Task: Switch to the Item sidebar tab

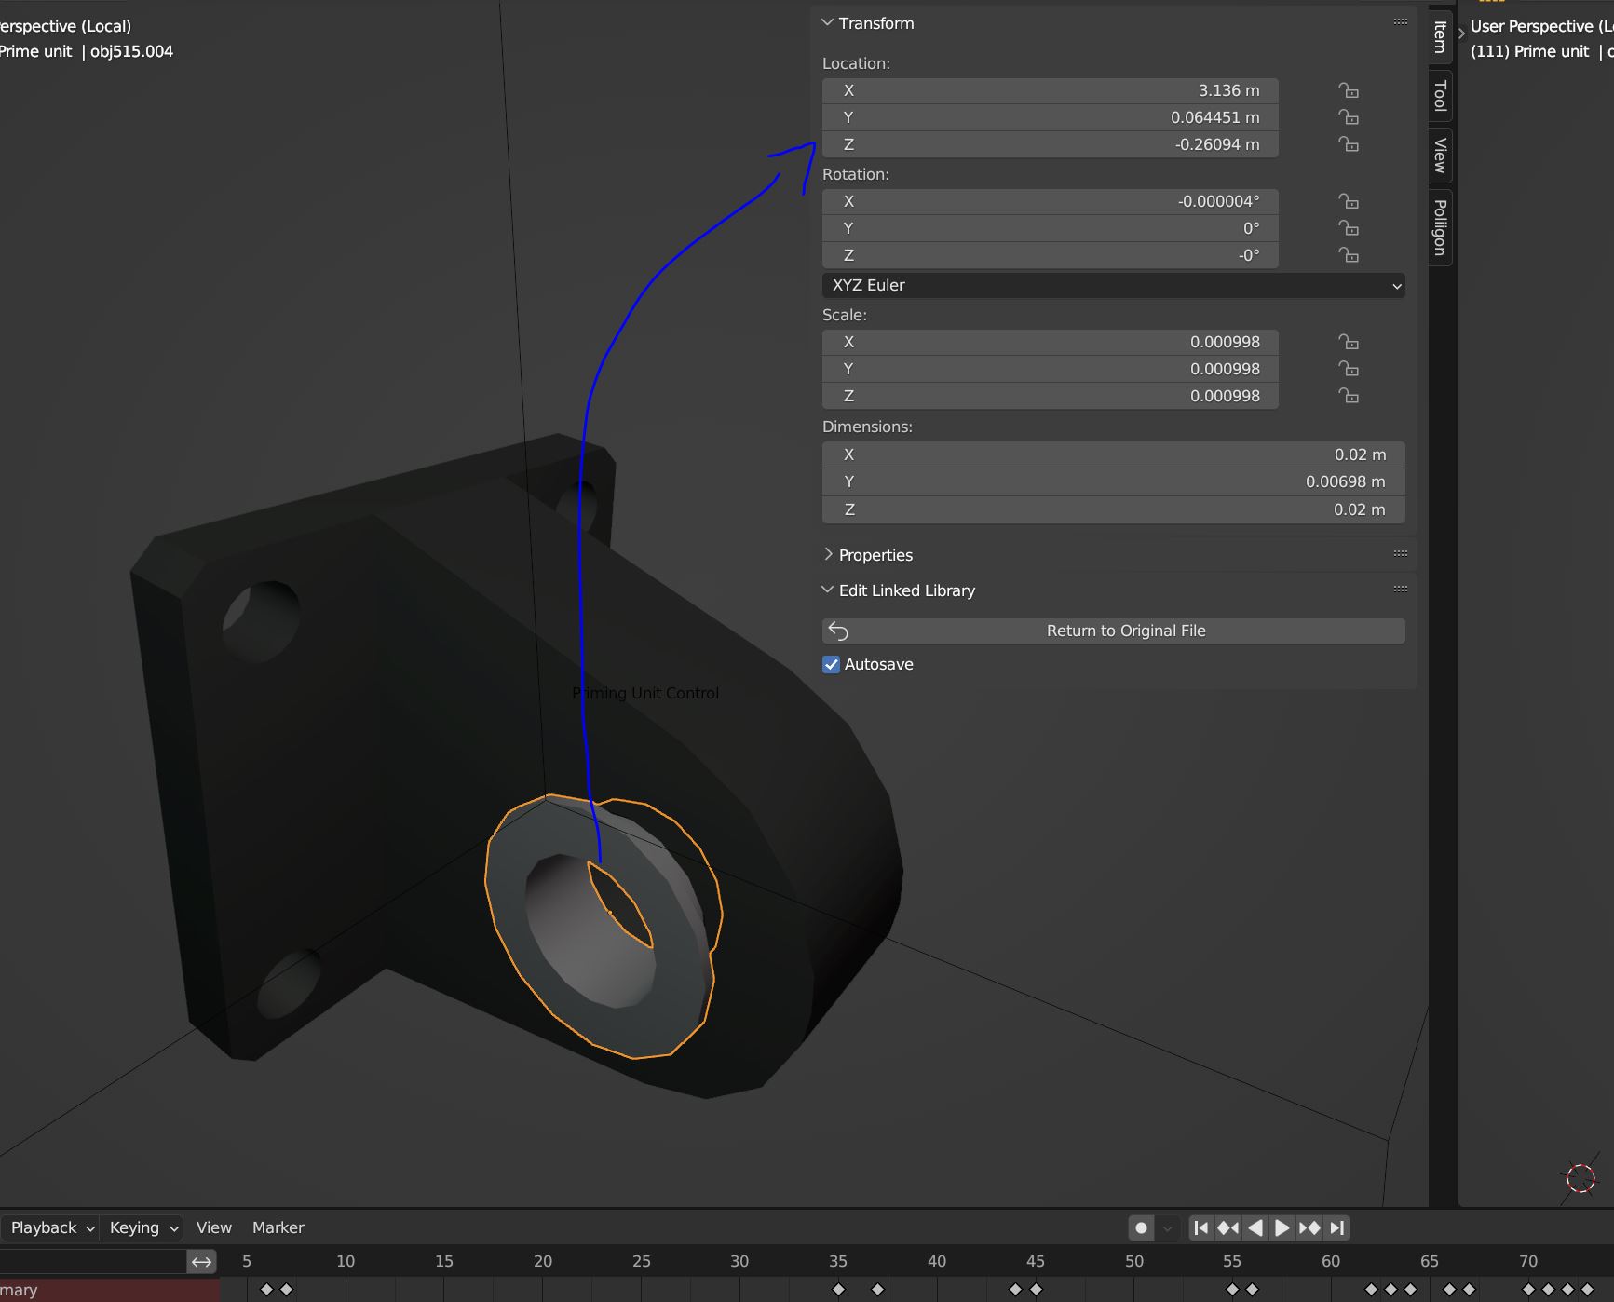Action: tap(1440, 37)
